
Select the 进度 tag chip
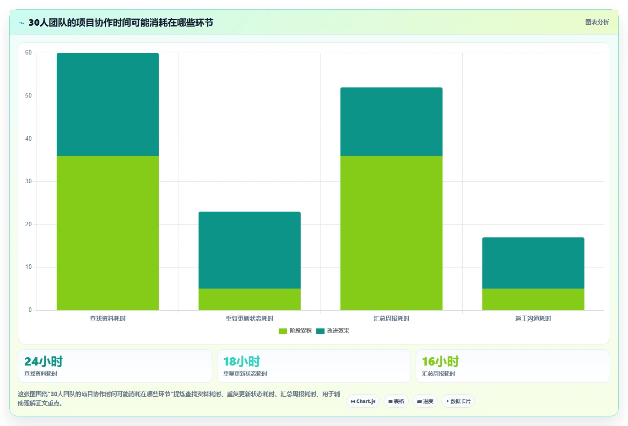click(425, 401)
